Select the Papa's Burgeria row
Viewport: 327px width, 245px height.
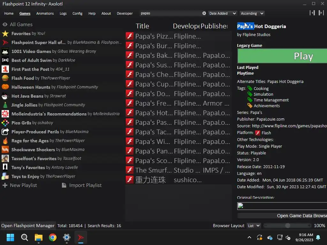point(178,46)
